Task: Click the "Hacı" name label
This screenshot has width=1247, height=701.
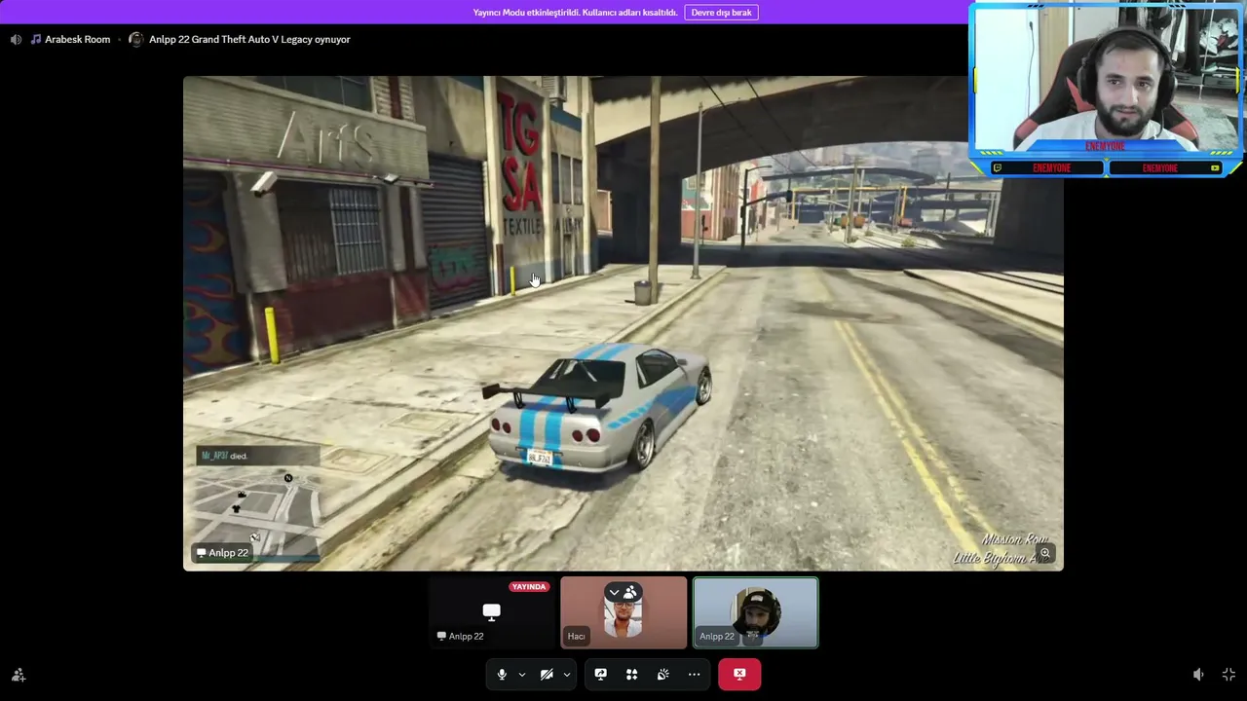Action: coord(576,637)
